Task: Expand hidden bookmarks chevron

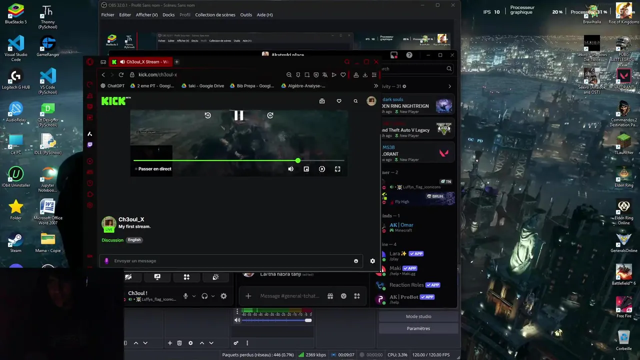Action: point(376,86)
